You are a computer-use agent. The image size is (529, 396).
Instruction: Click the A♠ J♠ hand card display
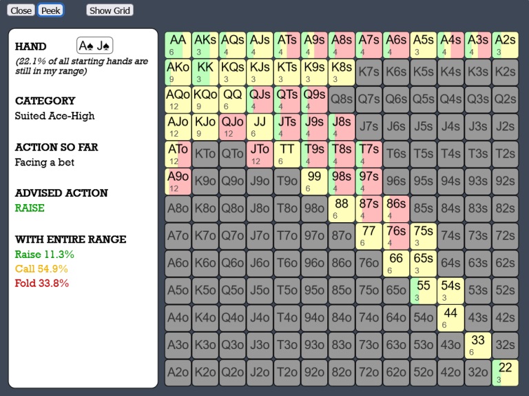tap(94, 46)
